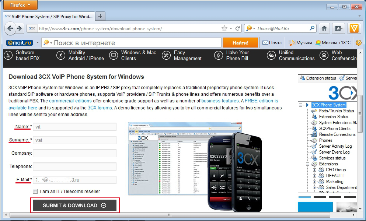Click the Web Conferencing icon
The height and width of the screenshot is (221, 366).
pos(324,56)
